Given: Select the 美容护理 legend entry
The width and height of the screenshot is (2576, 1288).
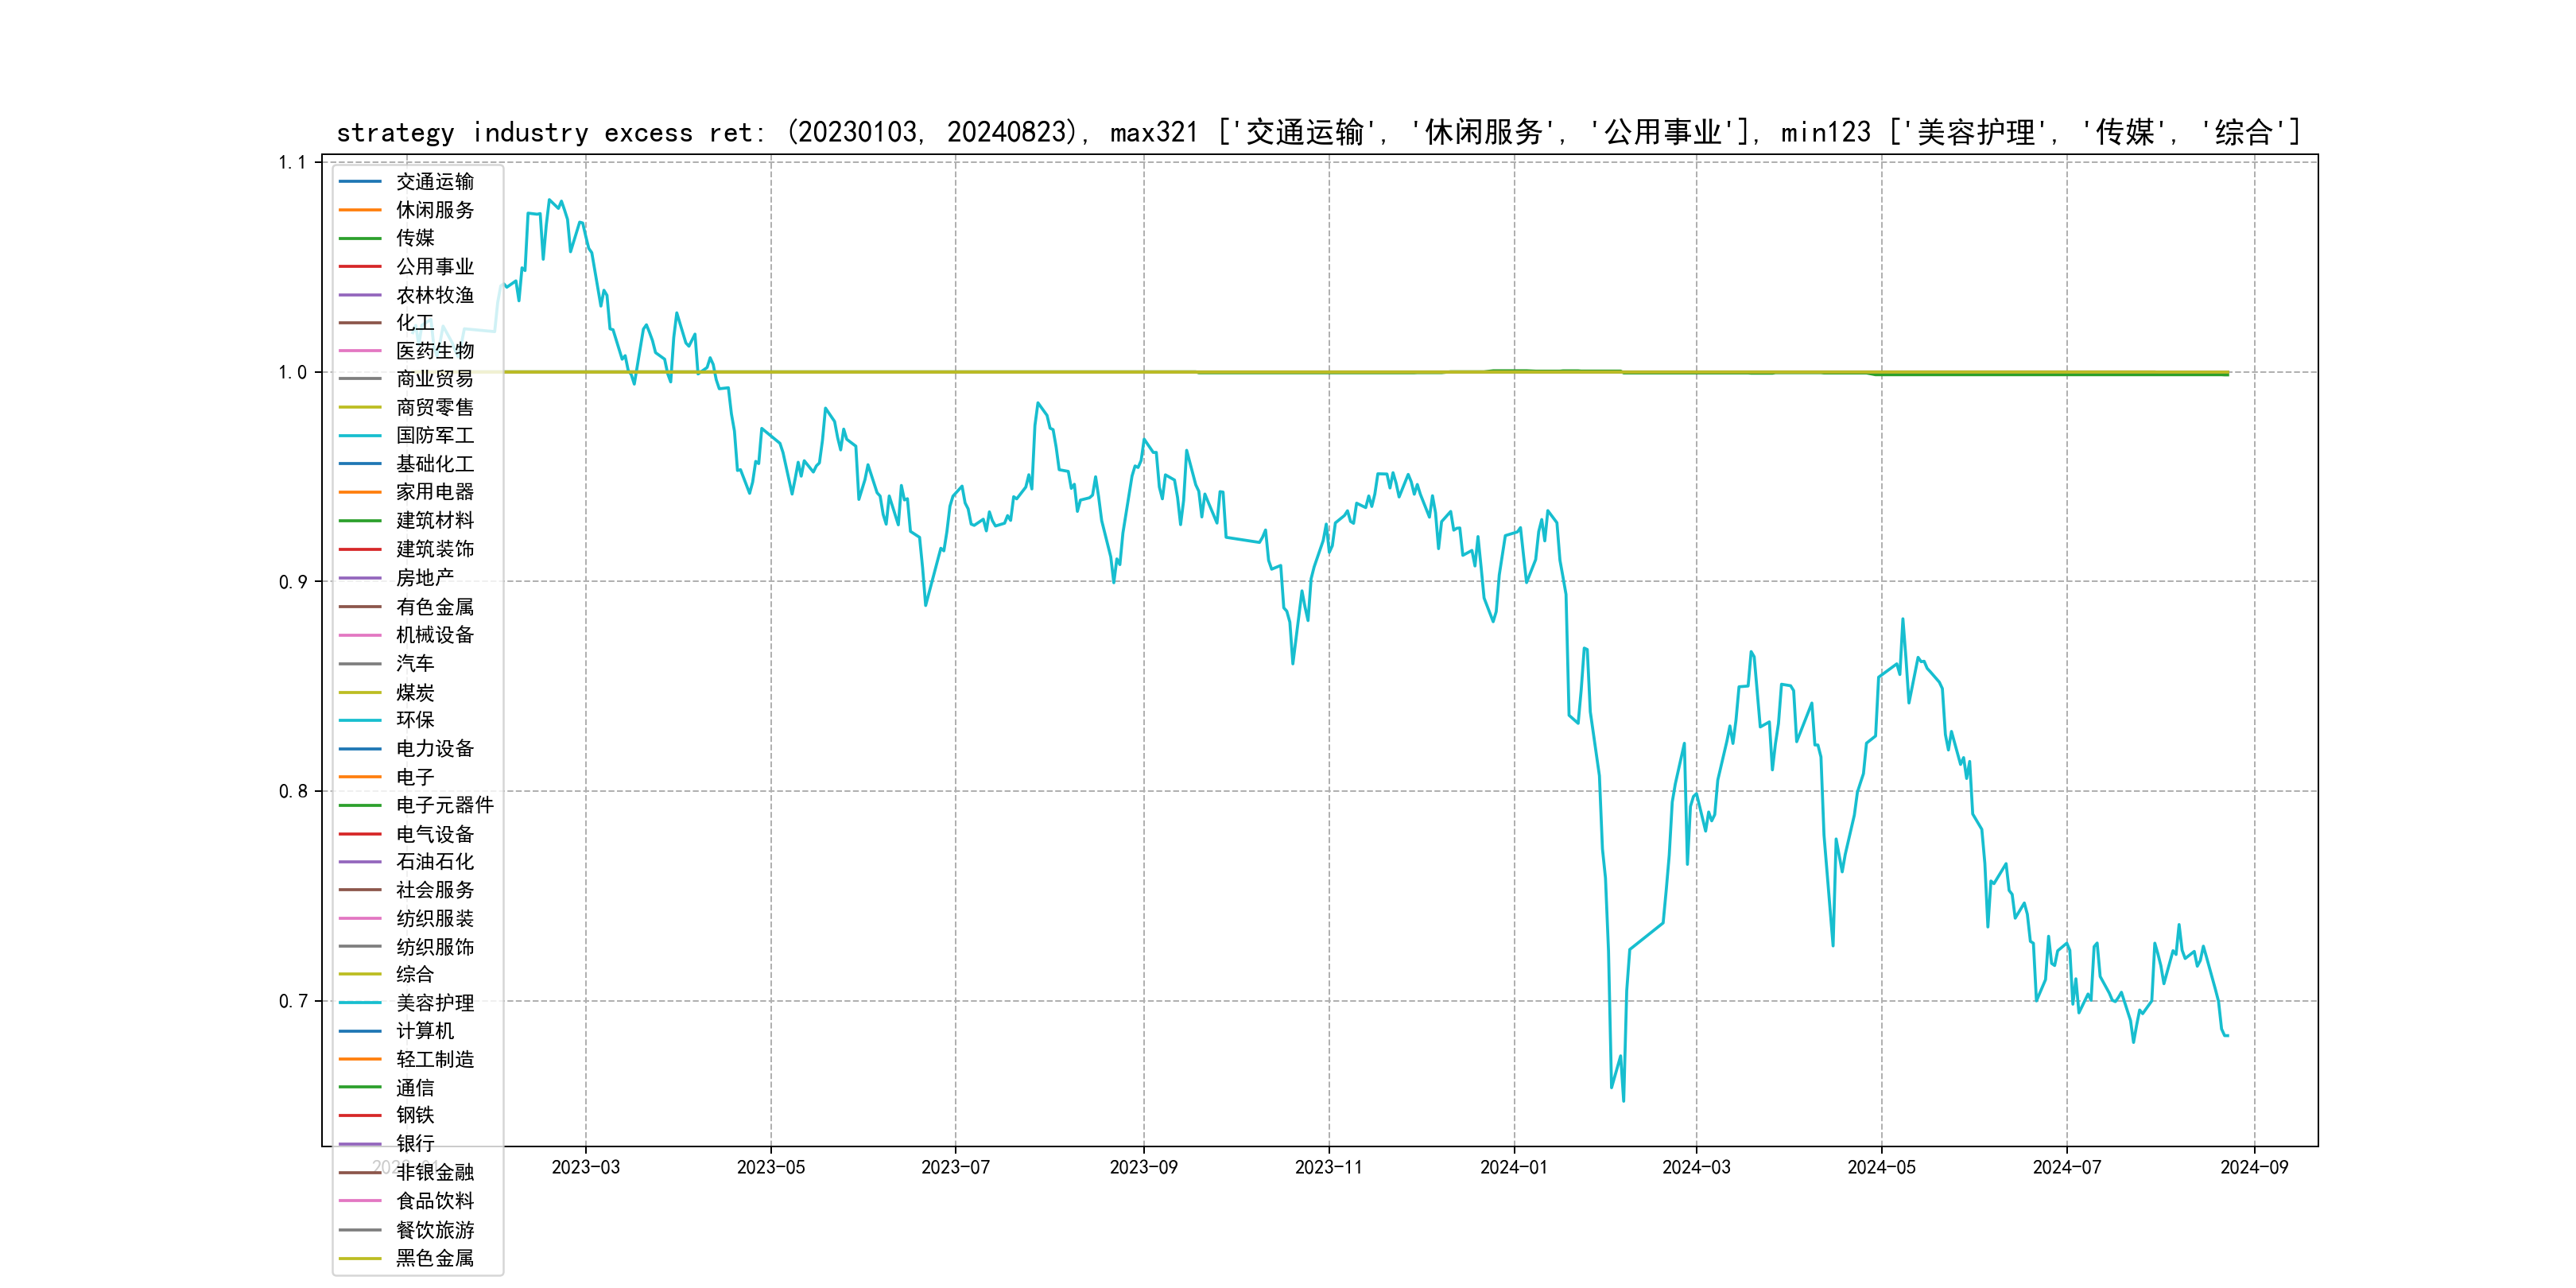Looking at the screenshot, I should [x=434, y=1003].
